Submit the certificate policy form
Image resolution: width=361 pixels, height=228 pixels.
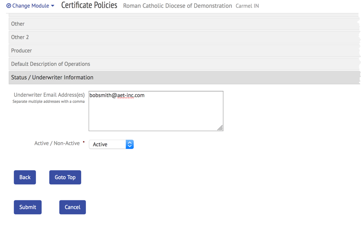pos(28,207)
